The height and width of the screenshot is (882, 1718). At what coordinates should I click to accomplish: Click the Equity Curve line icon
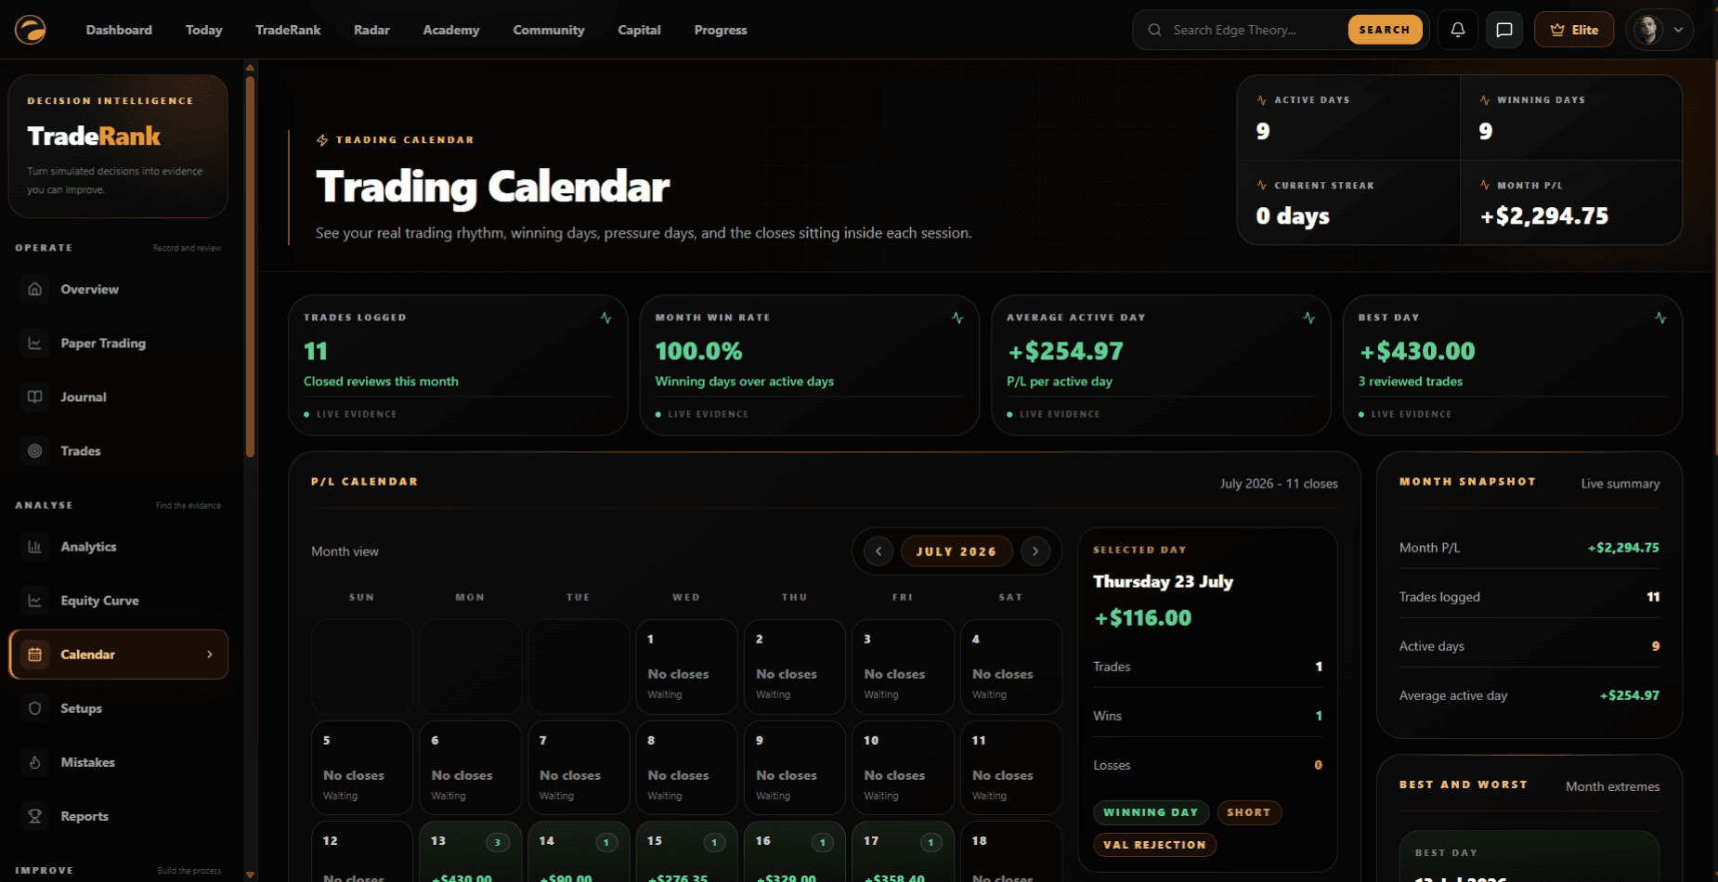[34, 601]
